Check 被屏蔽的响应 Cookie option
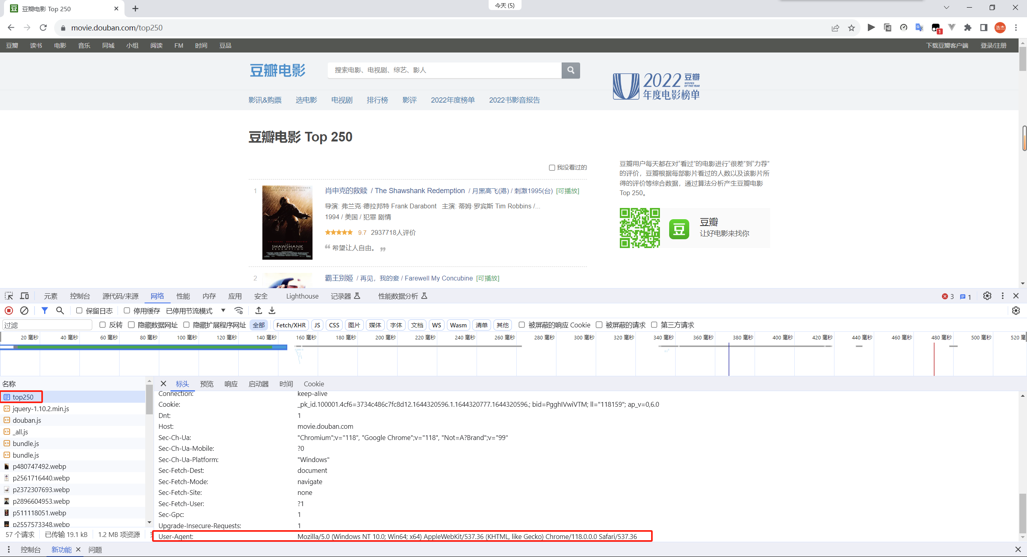 tap(522, 325)
